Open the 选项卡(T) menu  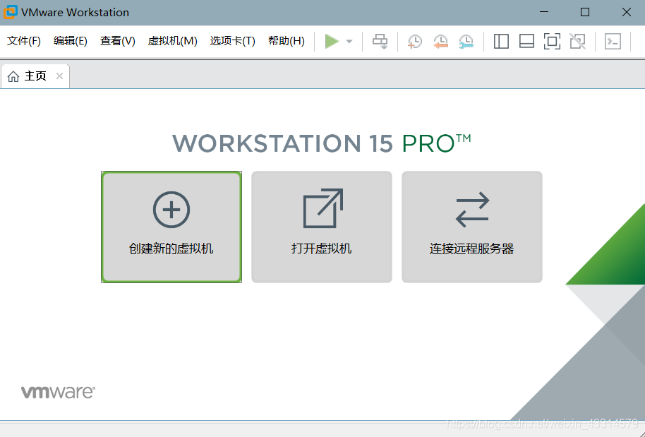232,41
